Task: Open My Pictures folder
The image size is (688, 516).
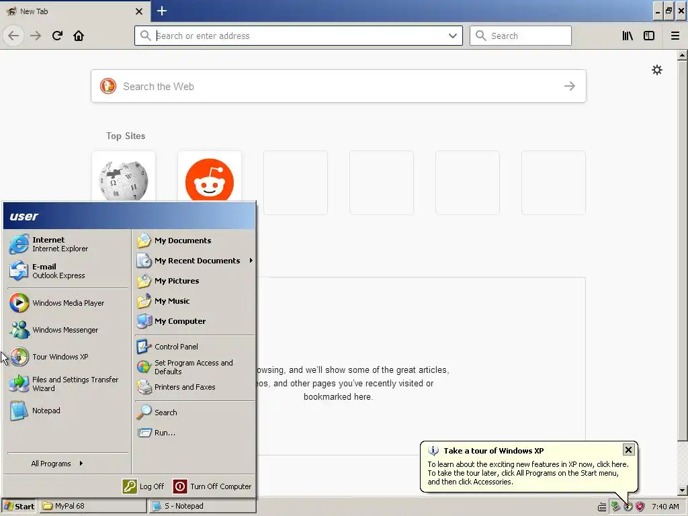Action: pyautogui.click(x=194, y=281)
